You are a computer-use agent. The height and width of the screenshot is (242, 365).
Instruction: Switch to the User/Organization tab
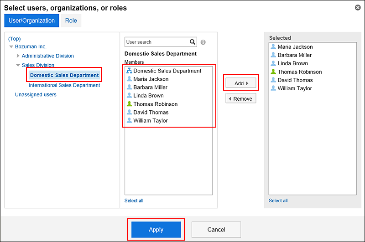pyautogui.click(x=31, y=21)
